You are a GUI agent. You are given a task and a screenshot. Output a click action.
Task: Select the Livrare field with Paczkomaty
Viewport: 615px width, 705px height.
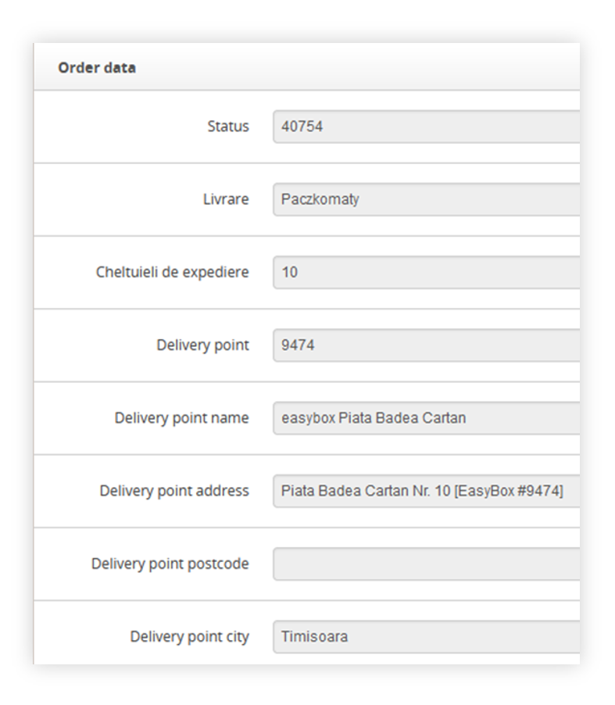click(x=426, y=199)
